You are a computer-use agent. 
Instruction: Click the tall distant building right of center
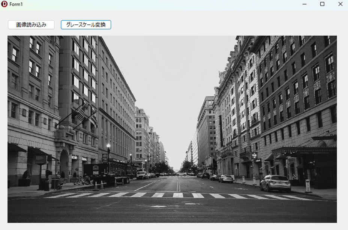coord(206,131)
